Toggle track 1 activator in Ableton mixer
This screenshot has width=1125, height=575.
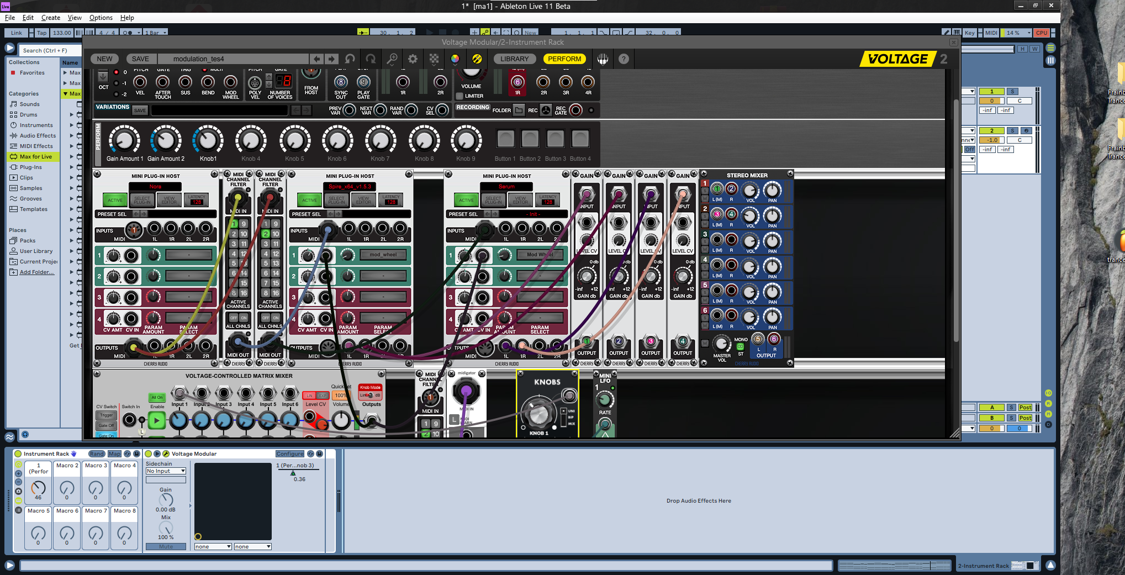tap(992, 92)
